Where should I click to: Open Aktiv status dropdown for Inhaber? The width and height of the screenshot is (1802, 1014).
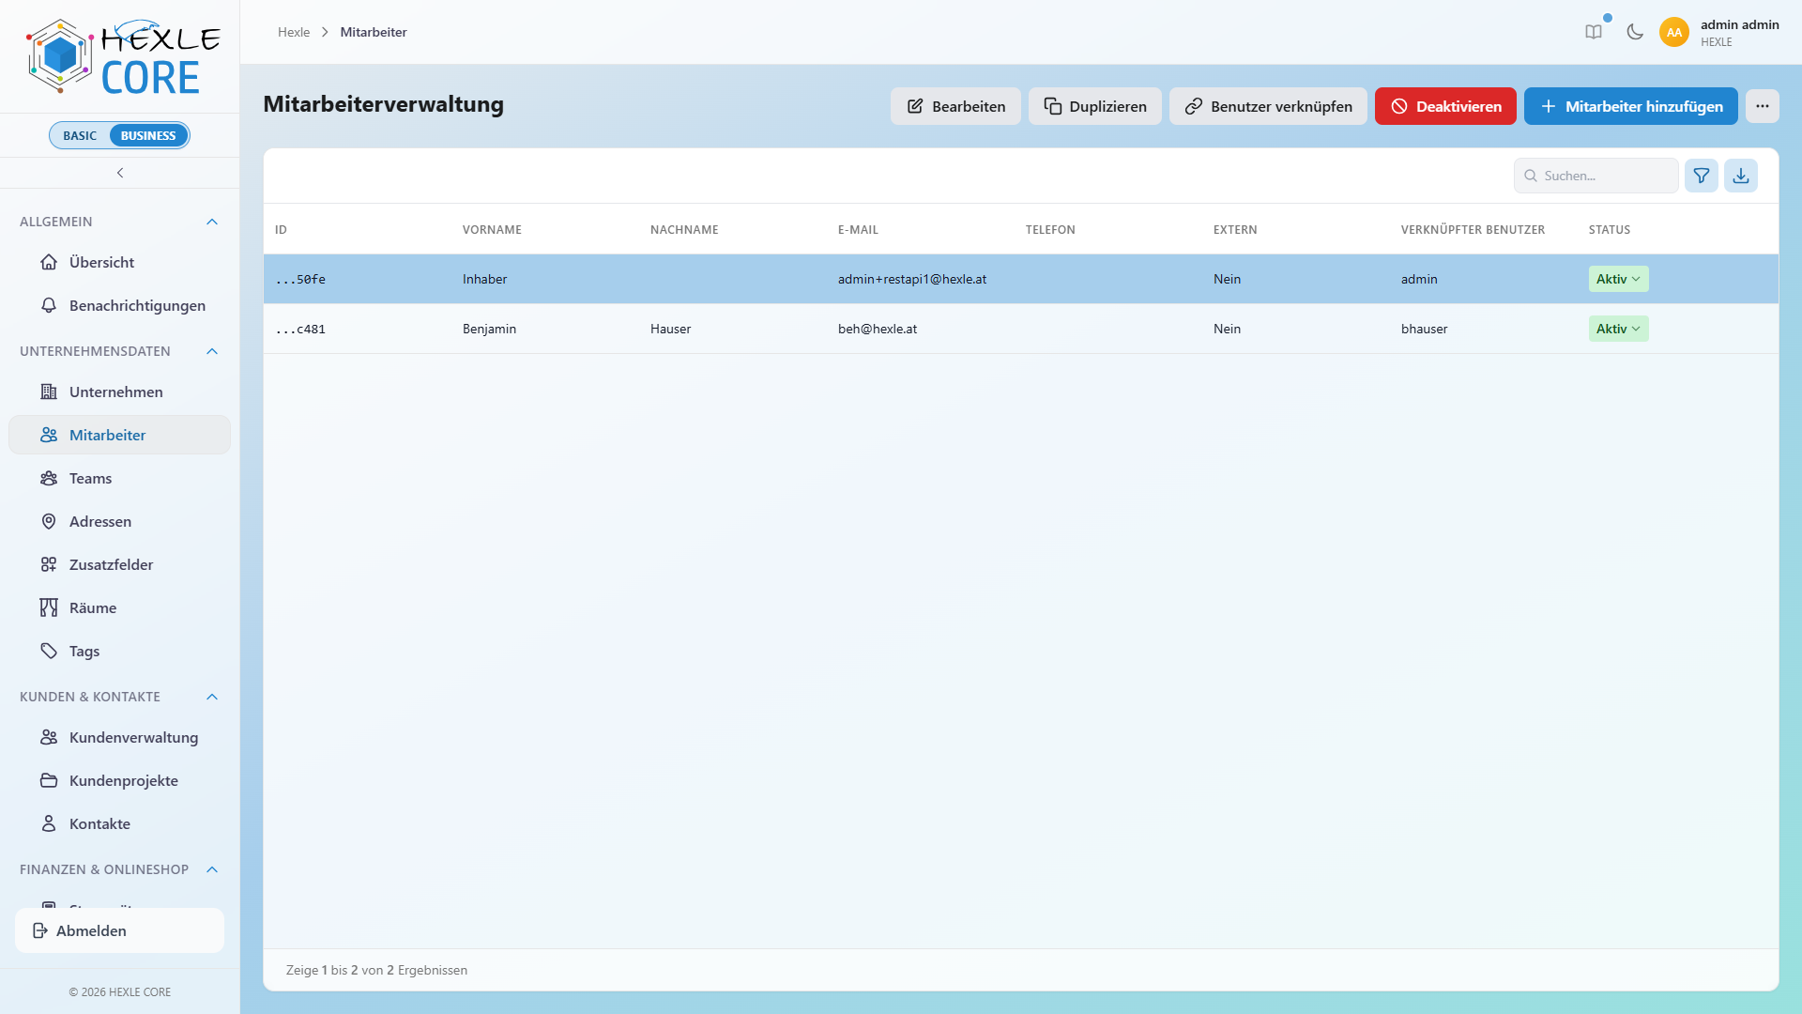click(x=1618, y=279)
